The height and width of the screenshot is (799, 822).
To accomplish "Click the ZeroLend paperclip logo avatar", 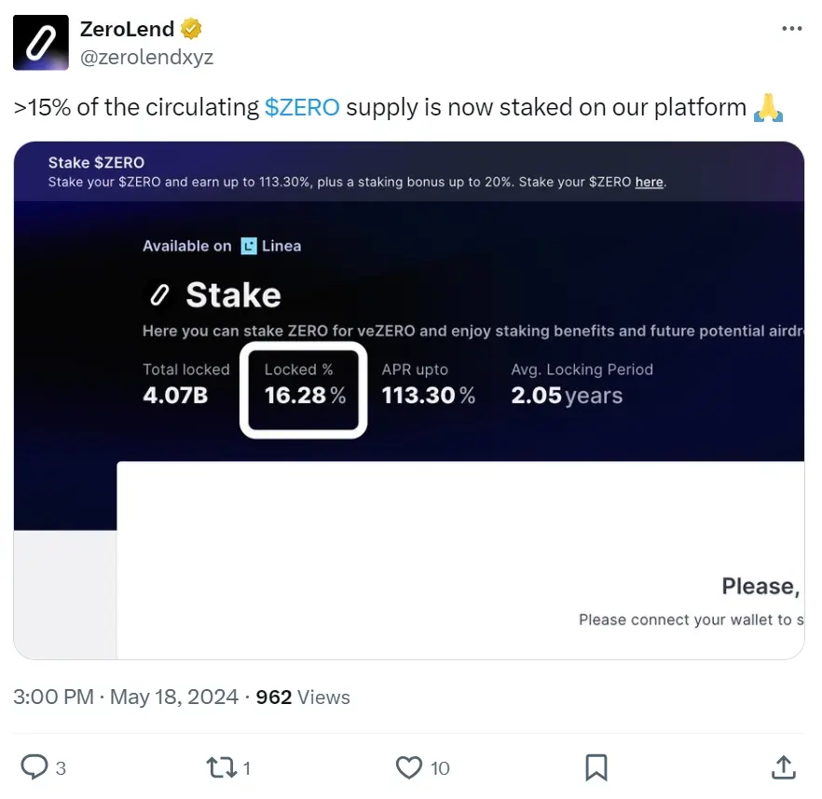I will [40, 43].
